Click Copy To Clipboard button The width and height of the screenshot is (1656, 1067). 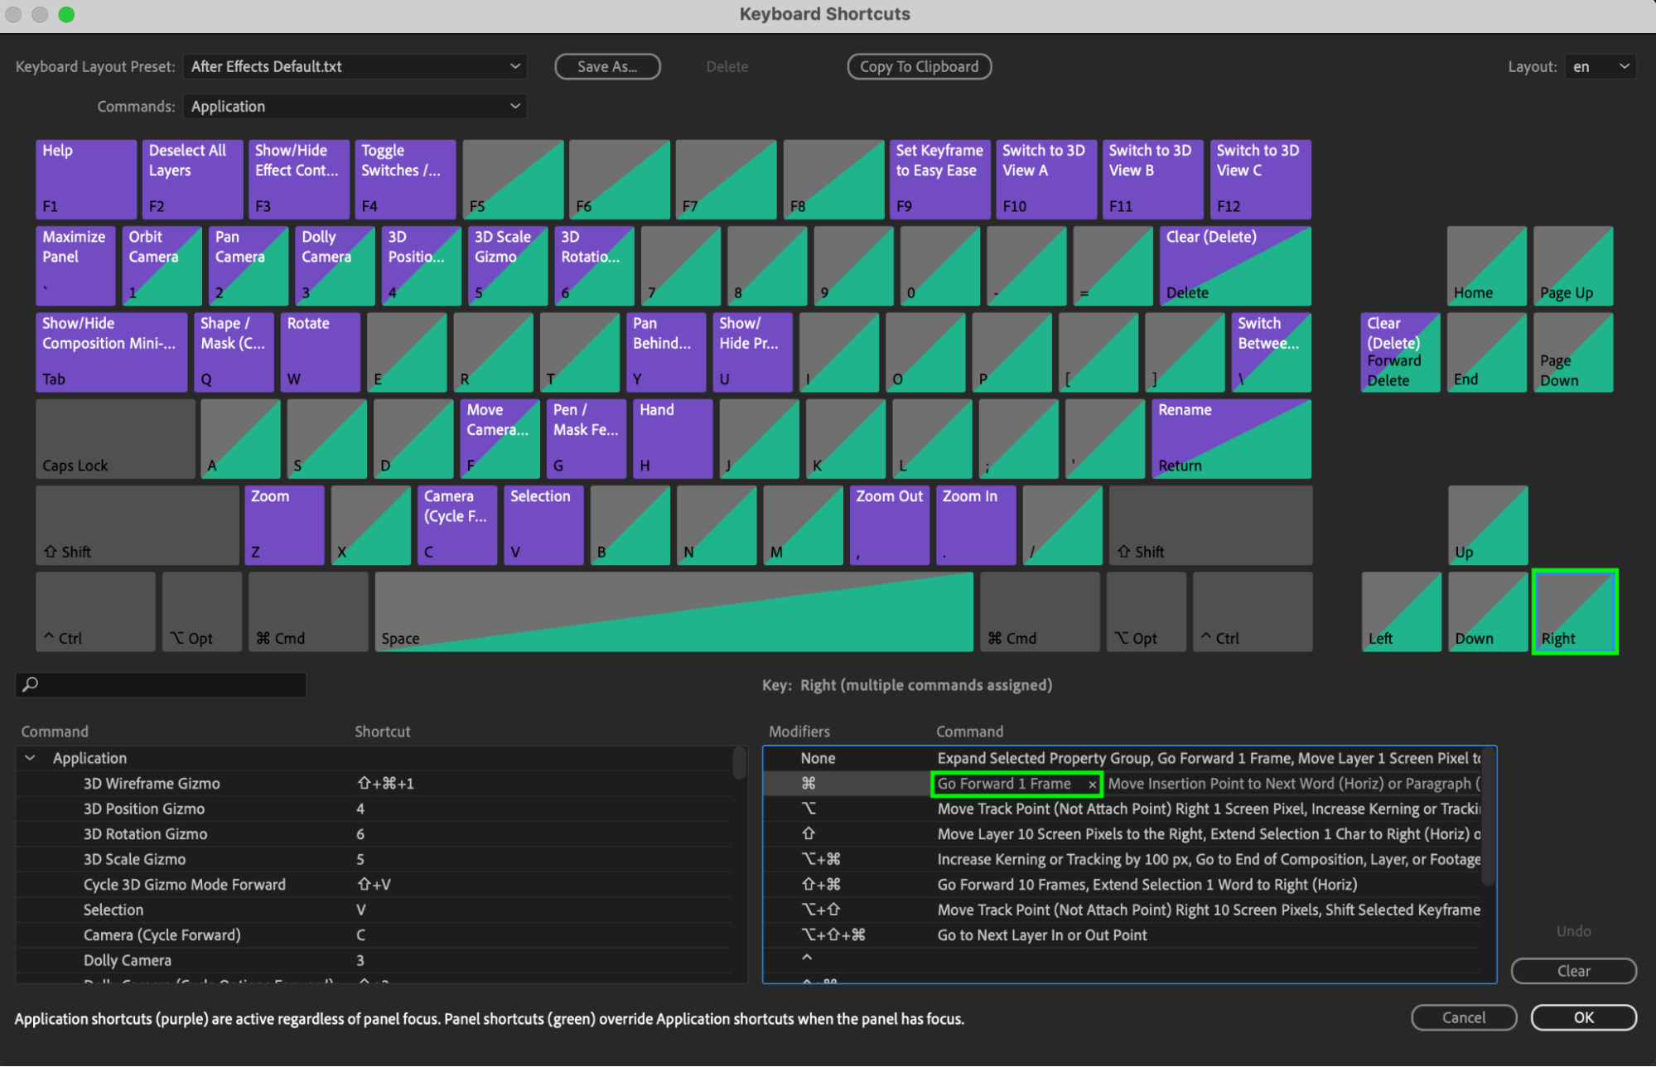coord(919,66)
